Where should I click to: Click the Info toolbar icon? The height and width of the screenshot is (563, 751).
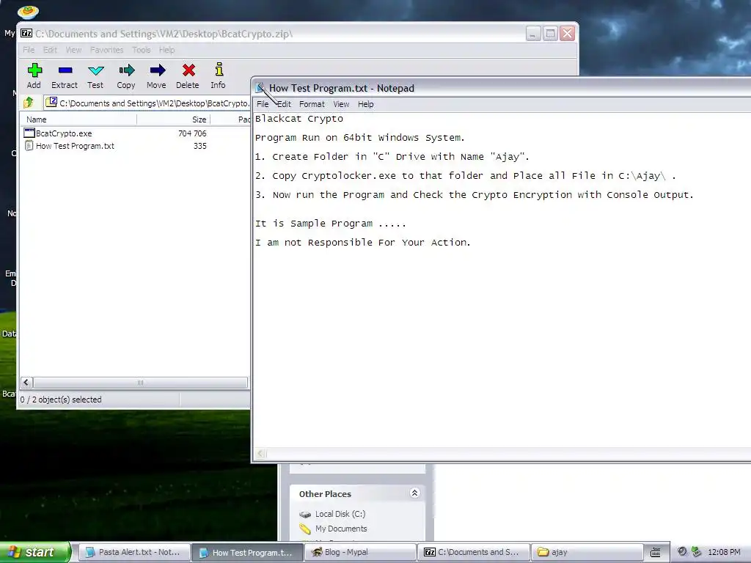(219, 76)
